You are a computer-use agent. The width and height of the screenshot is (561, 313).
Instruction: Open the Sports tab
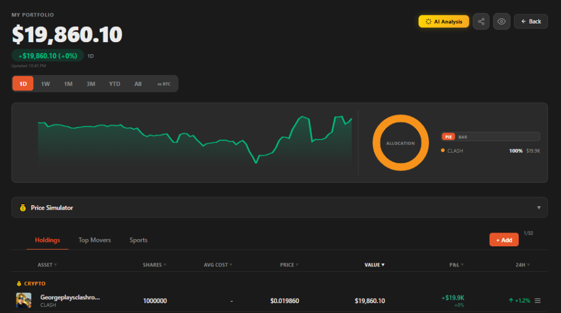(x=138, y=240)
